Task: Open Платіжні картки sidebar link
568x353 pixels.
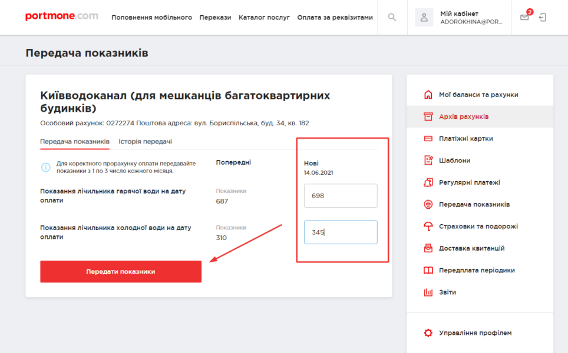Action: click(x=466, y=138)
